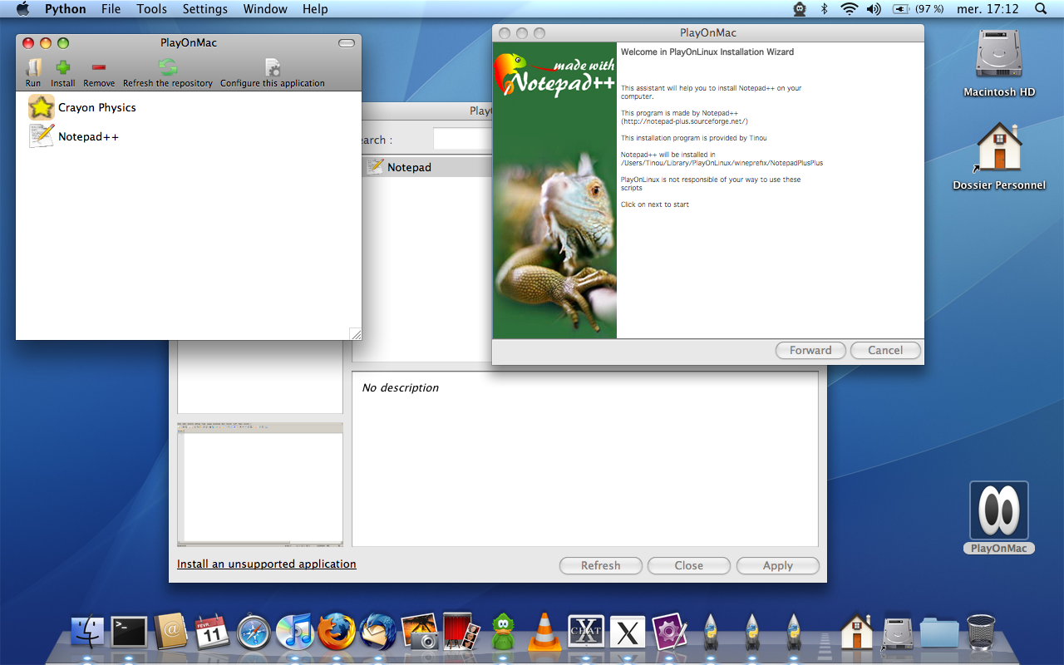Launch VLC from the dock

(x=545, y=632)
